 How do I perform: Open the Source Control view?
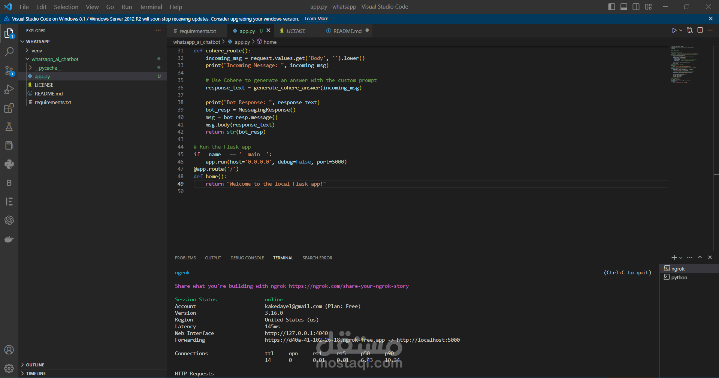9,71
